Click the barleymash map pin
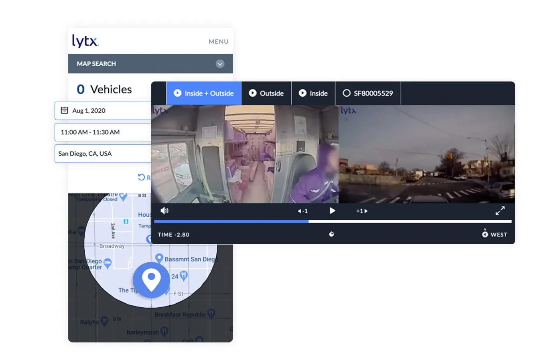This screenshot has height=361, width=560. click(x=164, y=331)
